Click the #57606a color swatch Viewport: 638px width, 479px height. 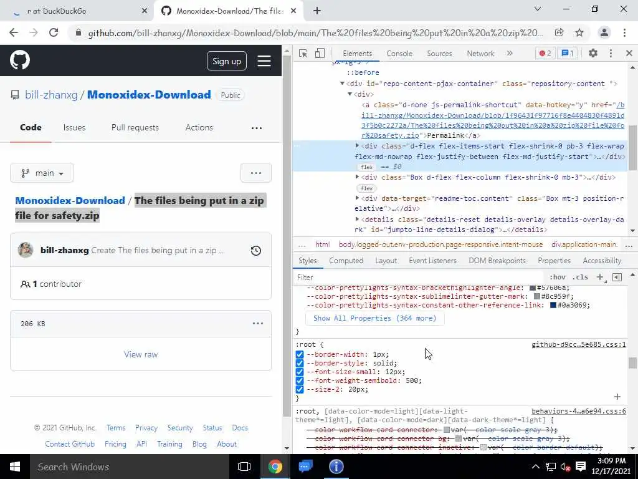(532, 288)
